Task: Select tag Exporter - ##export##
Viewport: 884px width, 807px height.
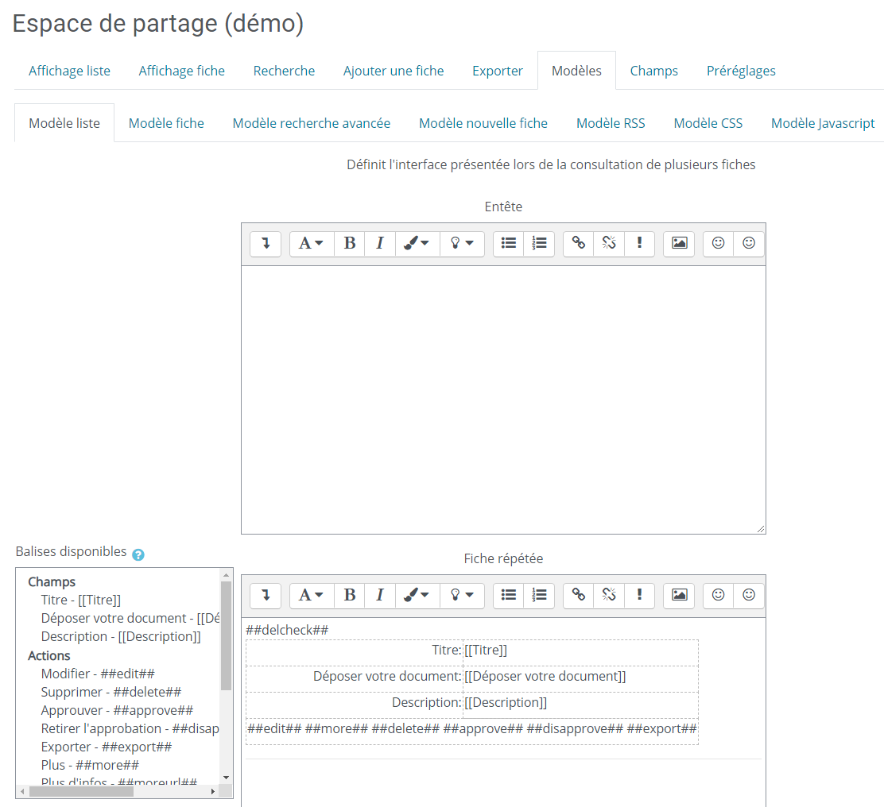Action: coord(106,747)
